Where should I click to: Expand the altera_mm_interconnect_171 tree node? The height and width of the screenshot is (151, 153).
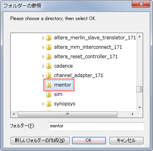(43, 48)
